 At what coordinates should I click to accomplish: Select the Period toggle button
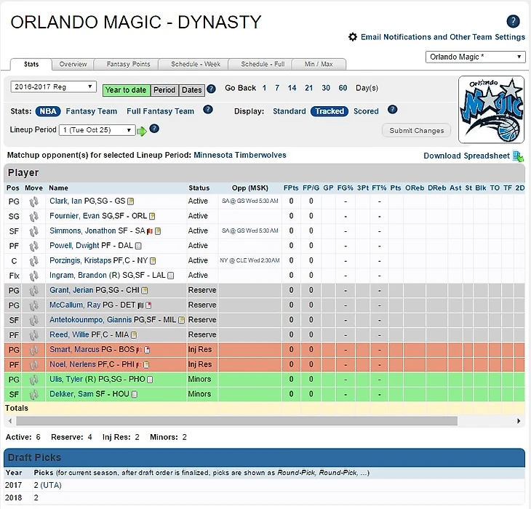(x=164, y=90)
